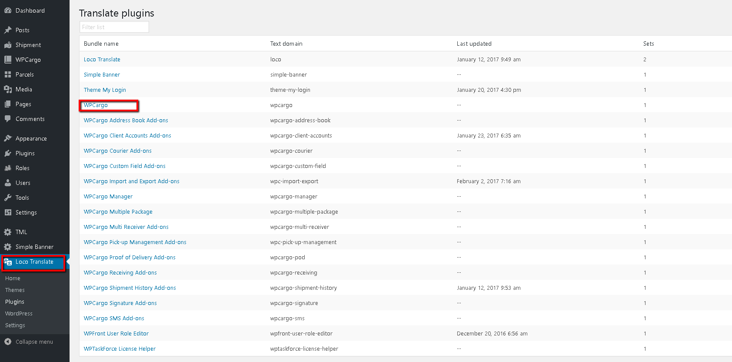This screenshot has height=362, width=732.
Task: Select WPCargo Shipment History Add-ons bundle
Action: tap(130, 288)
